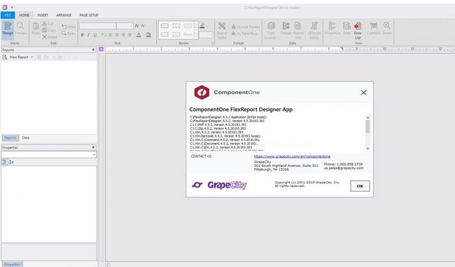Click the Redo icon

tap(64, 33)
